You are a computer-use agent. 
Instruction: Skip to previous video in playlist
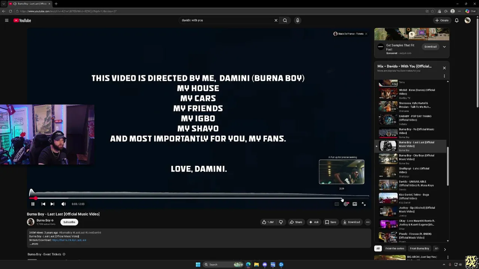click(x=43, y=204)
